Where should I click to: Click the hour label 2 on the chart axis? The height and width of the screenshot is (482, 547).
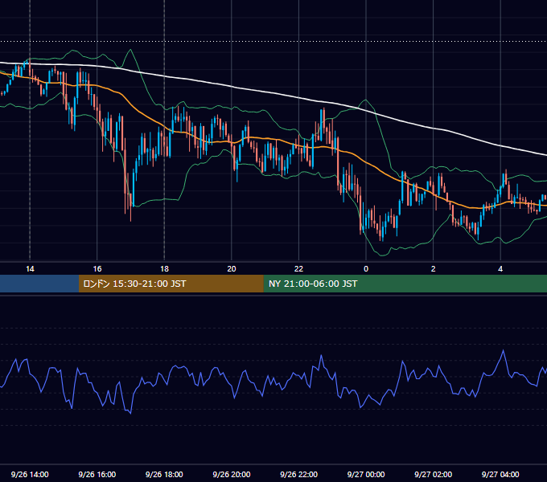coord(433,269)
